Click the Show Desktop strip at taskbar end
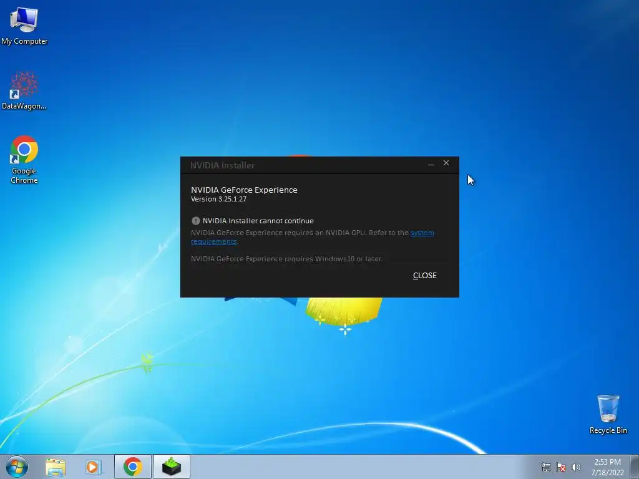 (635, 467)
